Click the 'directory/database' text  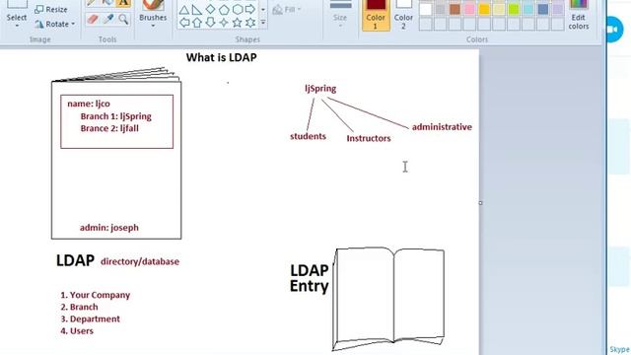(140, 262)
